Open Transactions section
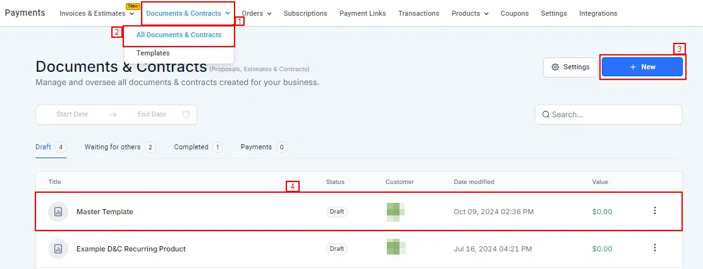 [419, 13]
